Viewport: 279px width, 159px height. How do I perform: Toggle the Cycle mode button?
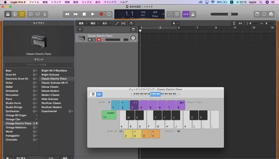coord(109,14)
